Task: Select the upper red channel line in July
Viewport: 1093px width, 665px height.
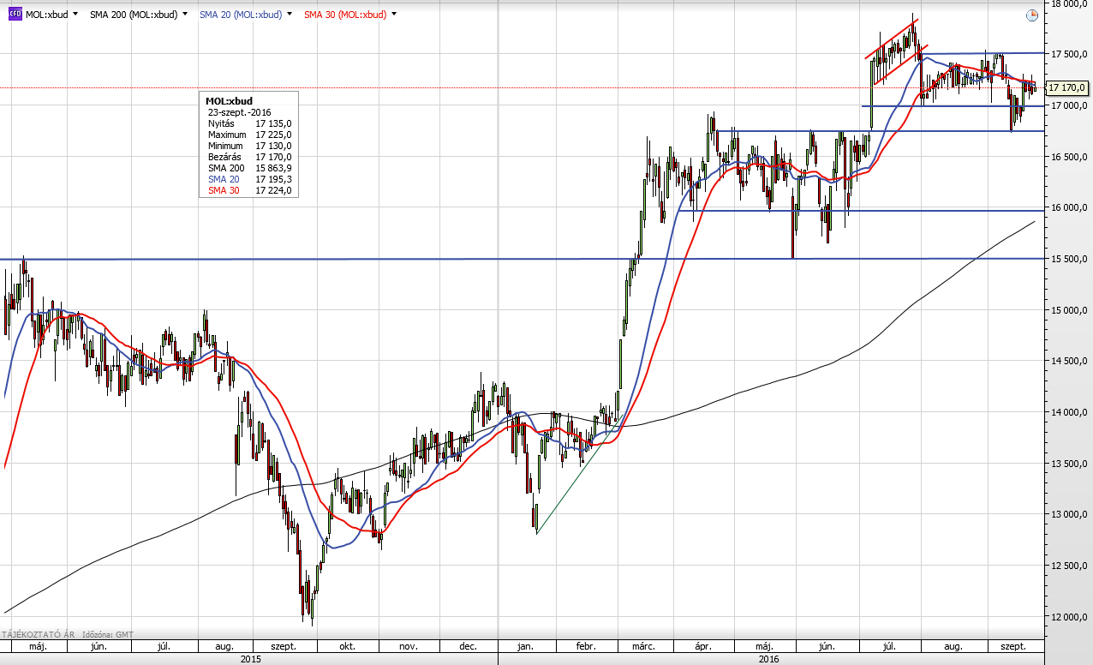Action: pyautogui.click(x=891, y=39)
